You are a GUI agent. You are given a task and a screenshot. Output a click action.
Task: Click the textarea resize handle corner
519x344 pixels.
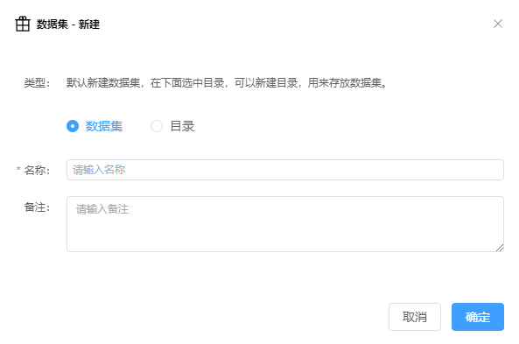(x=500, y=248)
